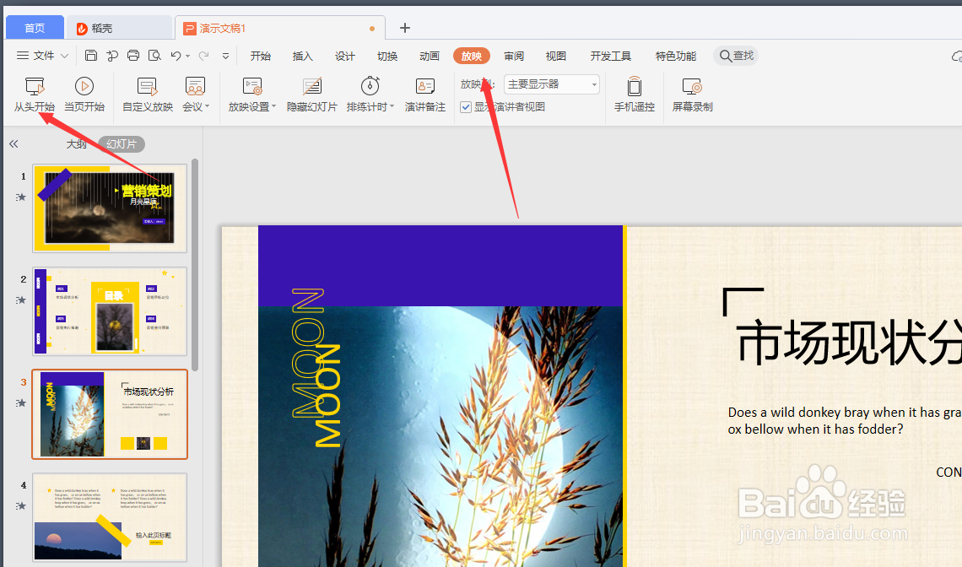The width and height of the screenshot is (962, 567).
Task: Click the export-to-PDF icon beside save
Action: [x=112, y=56]
